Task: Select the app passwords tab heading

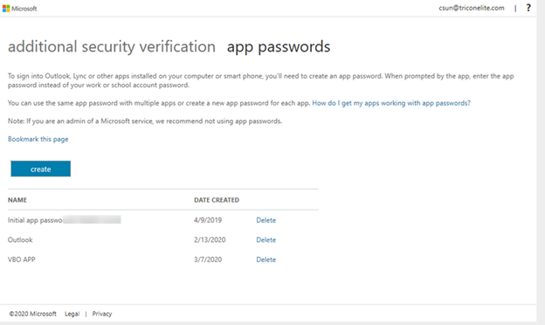Action: coord(279,46)
